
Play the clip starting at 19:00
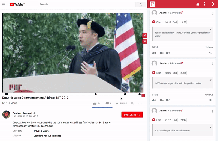pos(153,72)
